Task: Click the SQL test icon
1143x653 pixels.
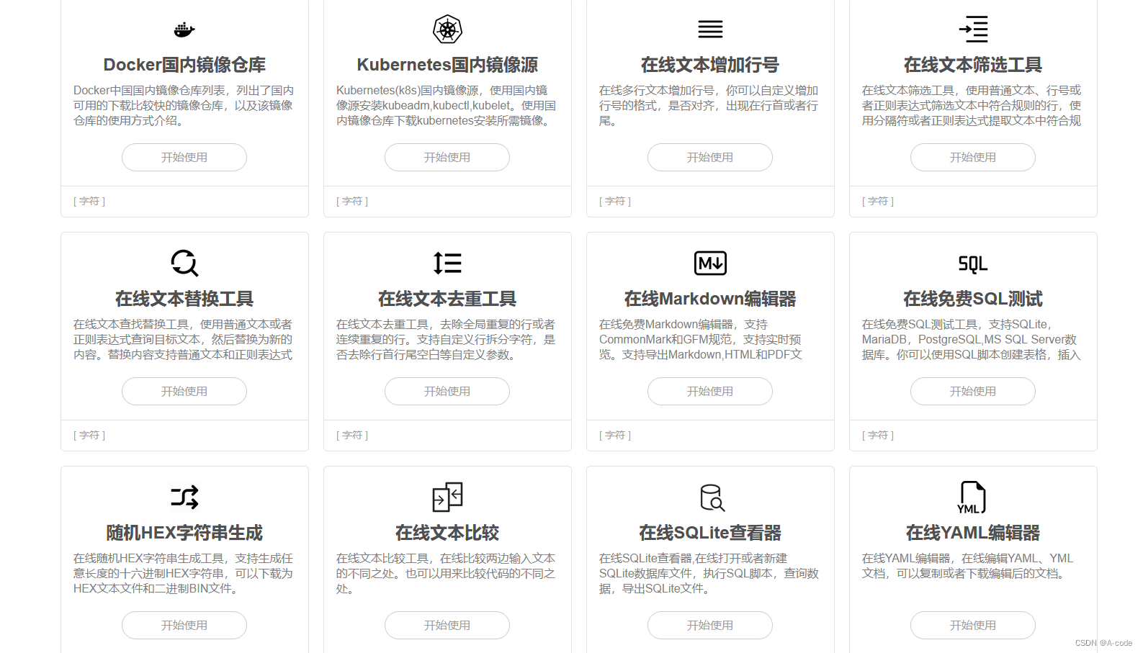Action: pyautogui.click(x=973, y=264)
